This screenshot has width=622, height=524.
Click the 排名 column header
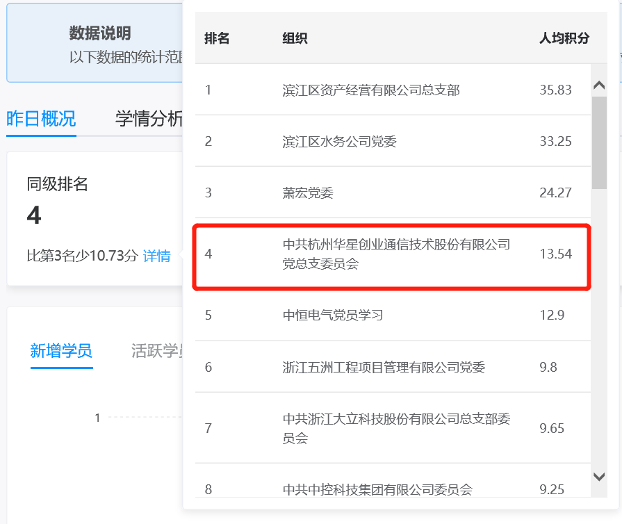point(217,38)
